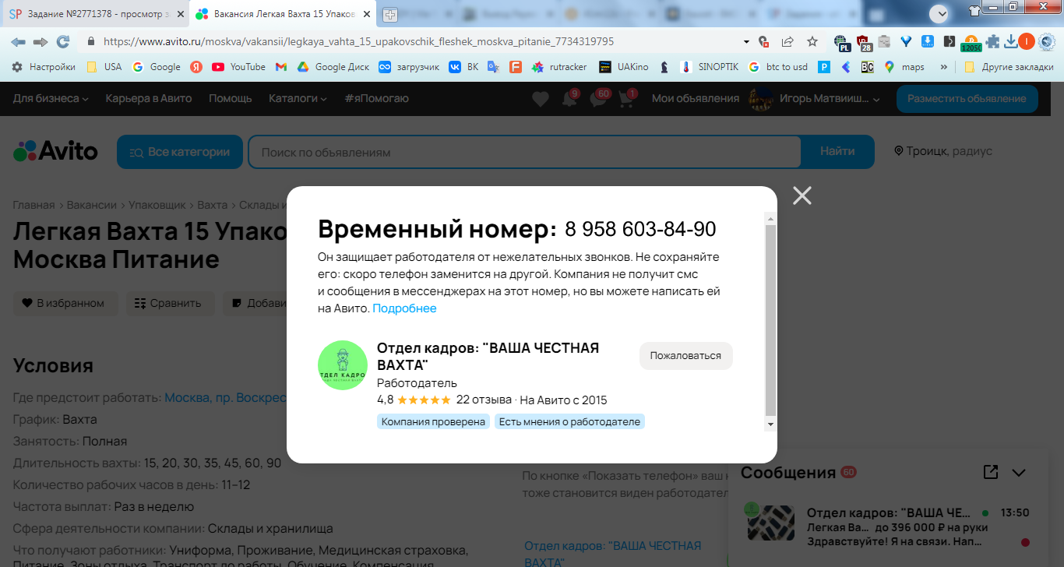
Task: Go back in browser history
Action: pos(18,41)
